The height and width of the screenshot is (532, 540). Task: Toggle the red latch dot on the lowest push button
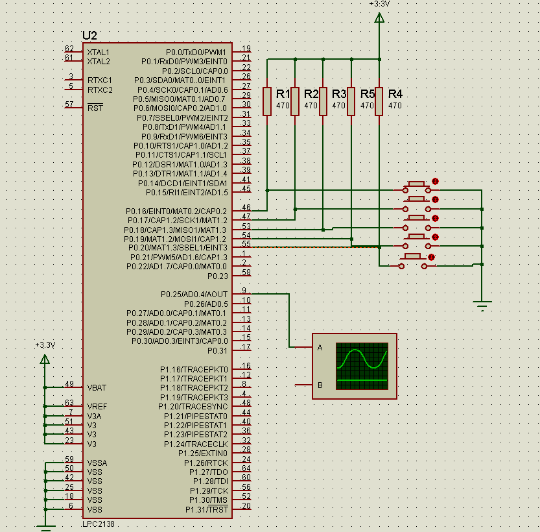pyautogui.click(x=431, y=257)
